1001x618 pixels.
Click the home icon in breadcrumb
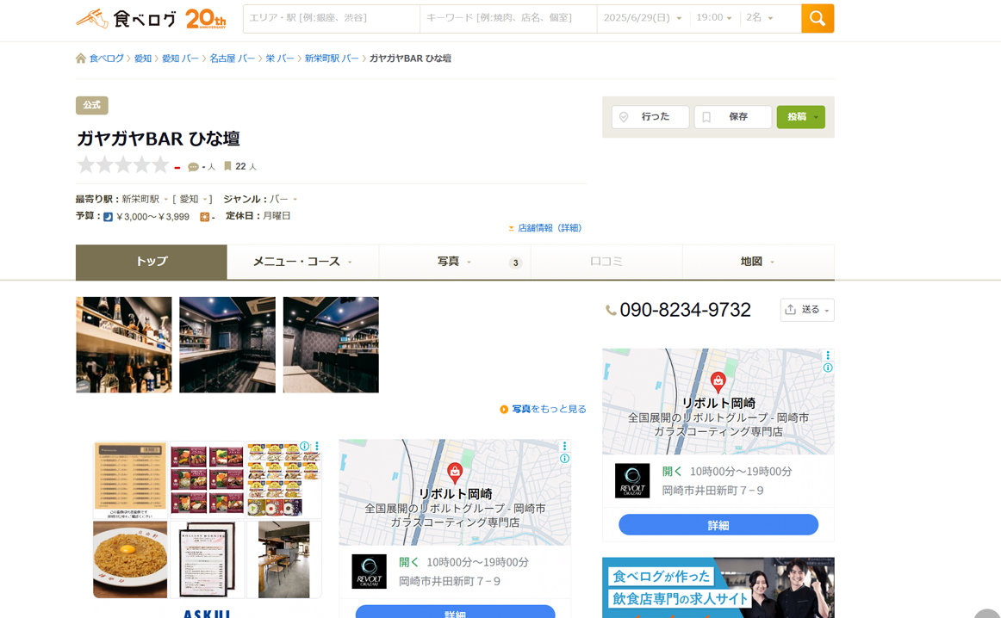pos(81,59)
